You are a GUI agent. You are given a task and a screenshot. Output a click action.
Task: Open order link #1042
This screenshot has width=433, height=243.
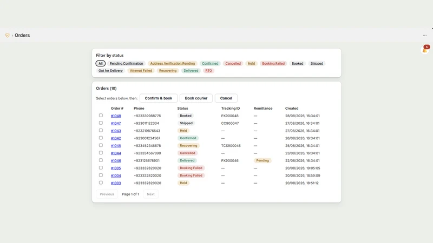(x=116, y=138)
